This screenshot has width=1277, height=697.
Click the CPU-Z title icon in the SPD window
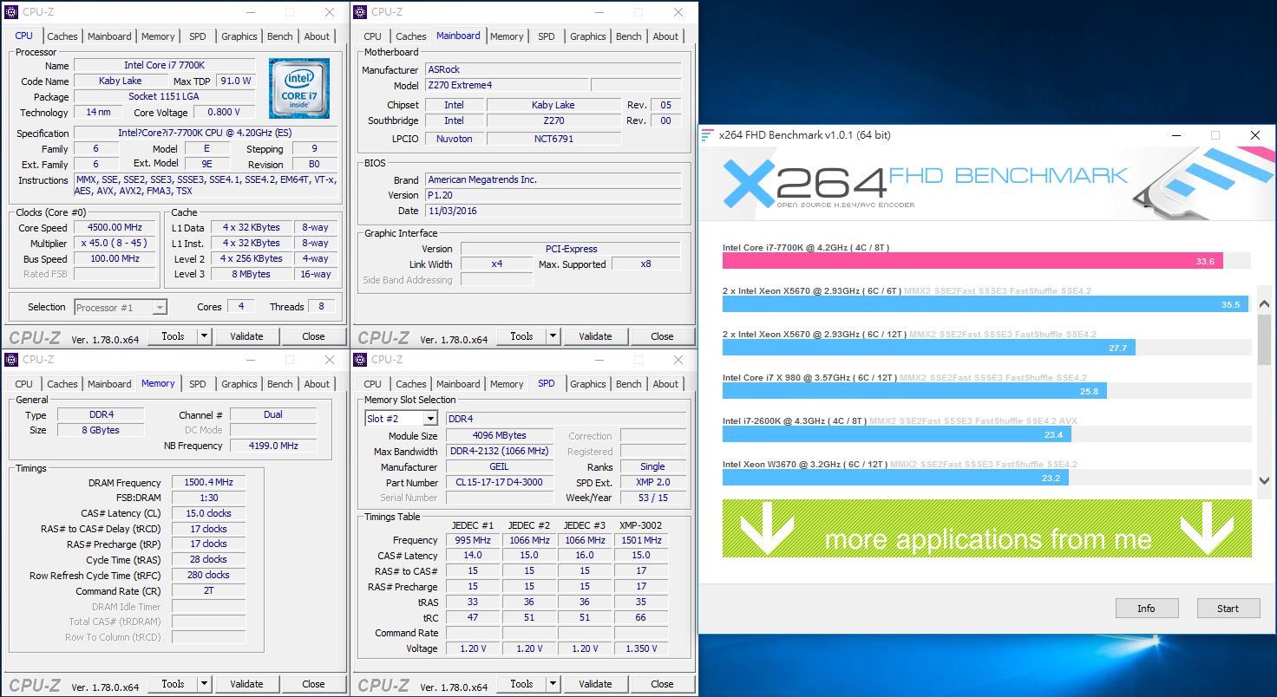tap(361, 360)
